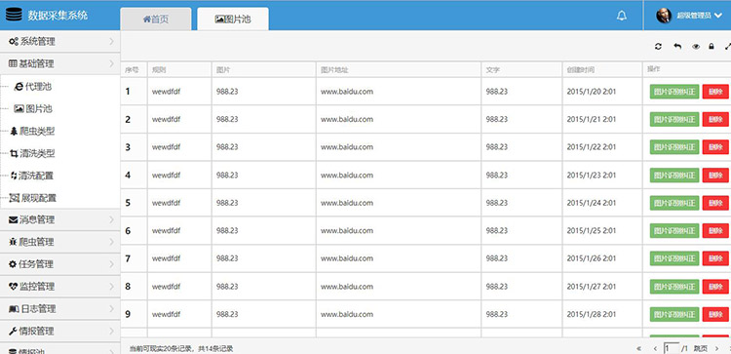Click the refresh icon in the toolbar
This screenshot has height=354, width=731.
point(658,46)
